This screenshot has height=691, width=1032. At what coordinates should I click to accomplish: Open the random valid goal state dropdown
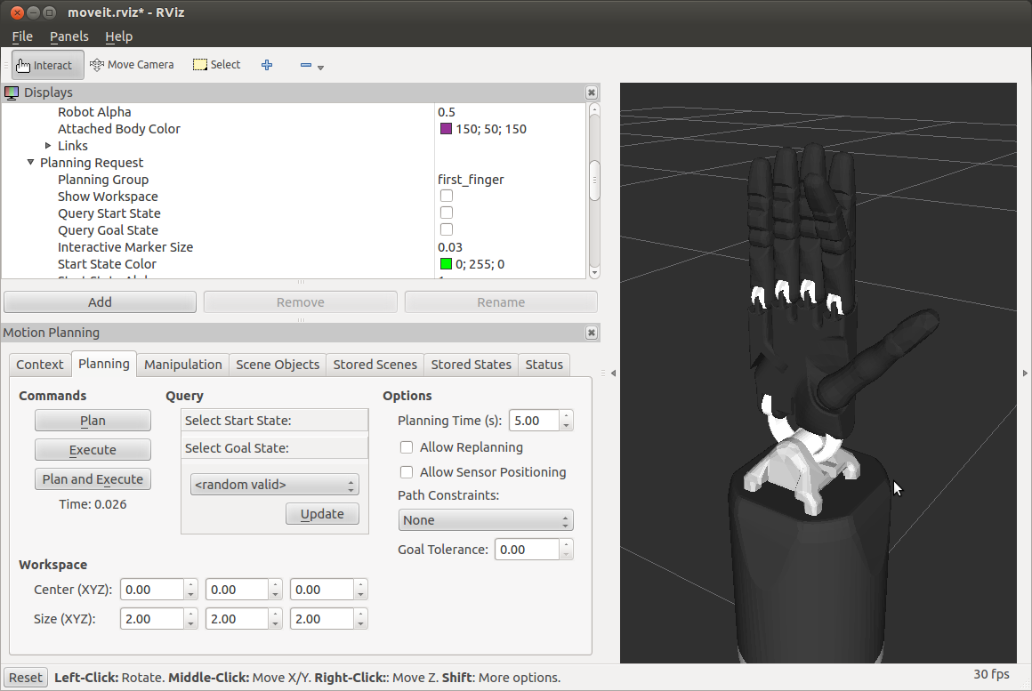click(274, 485)
